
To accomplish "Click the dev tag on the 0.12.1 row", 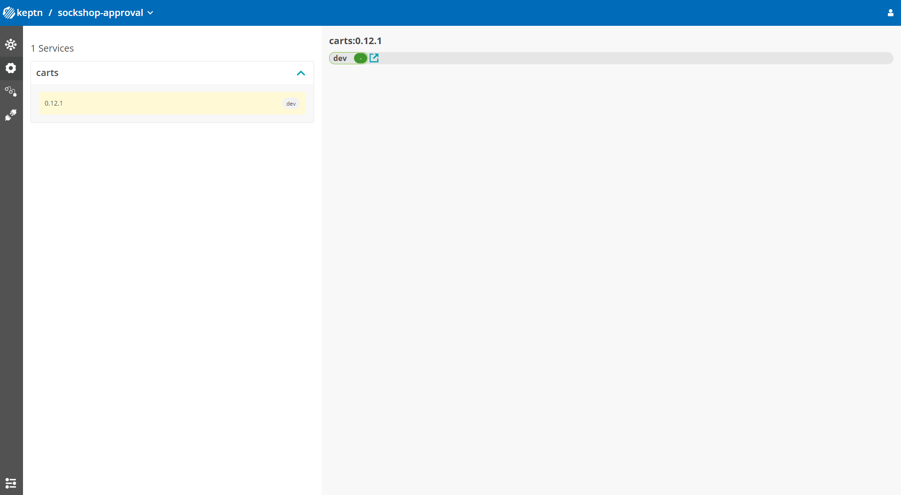I will (291, 104).
